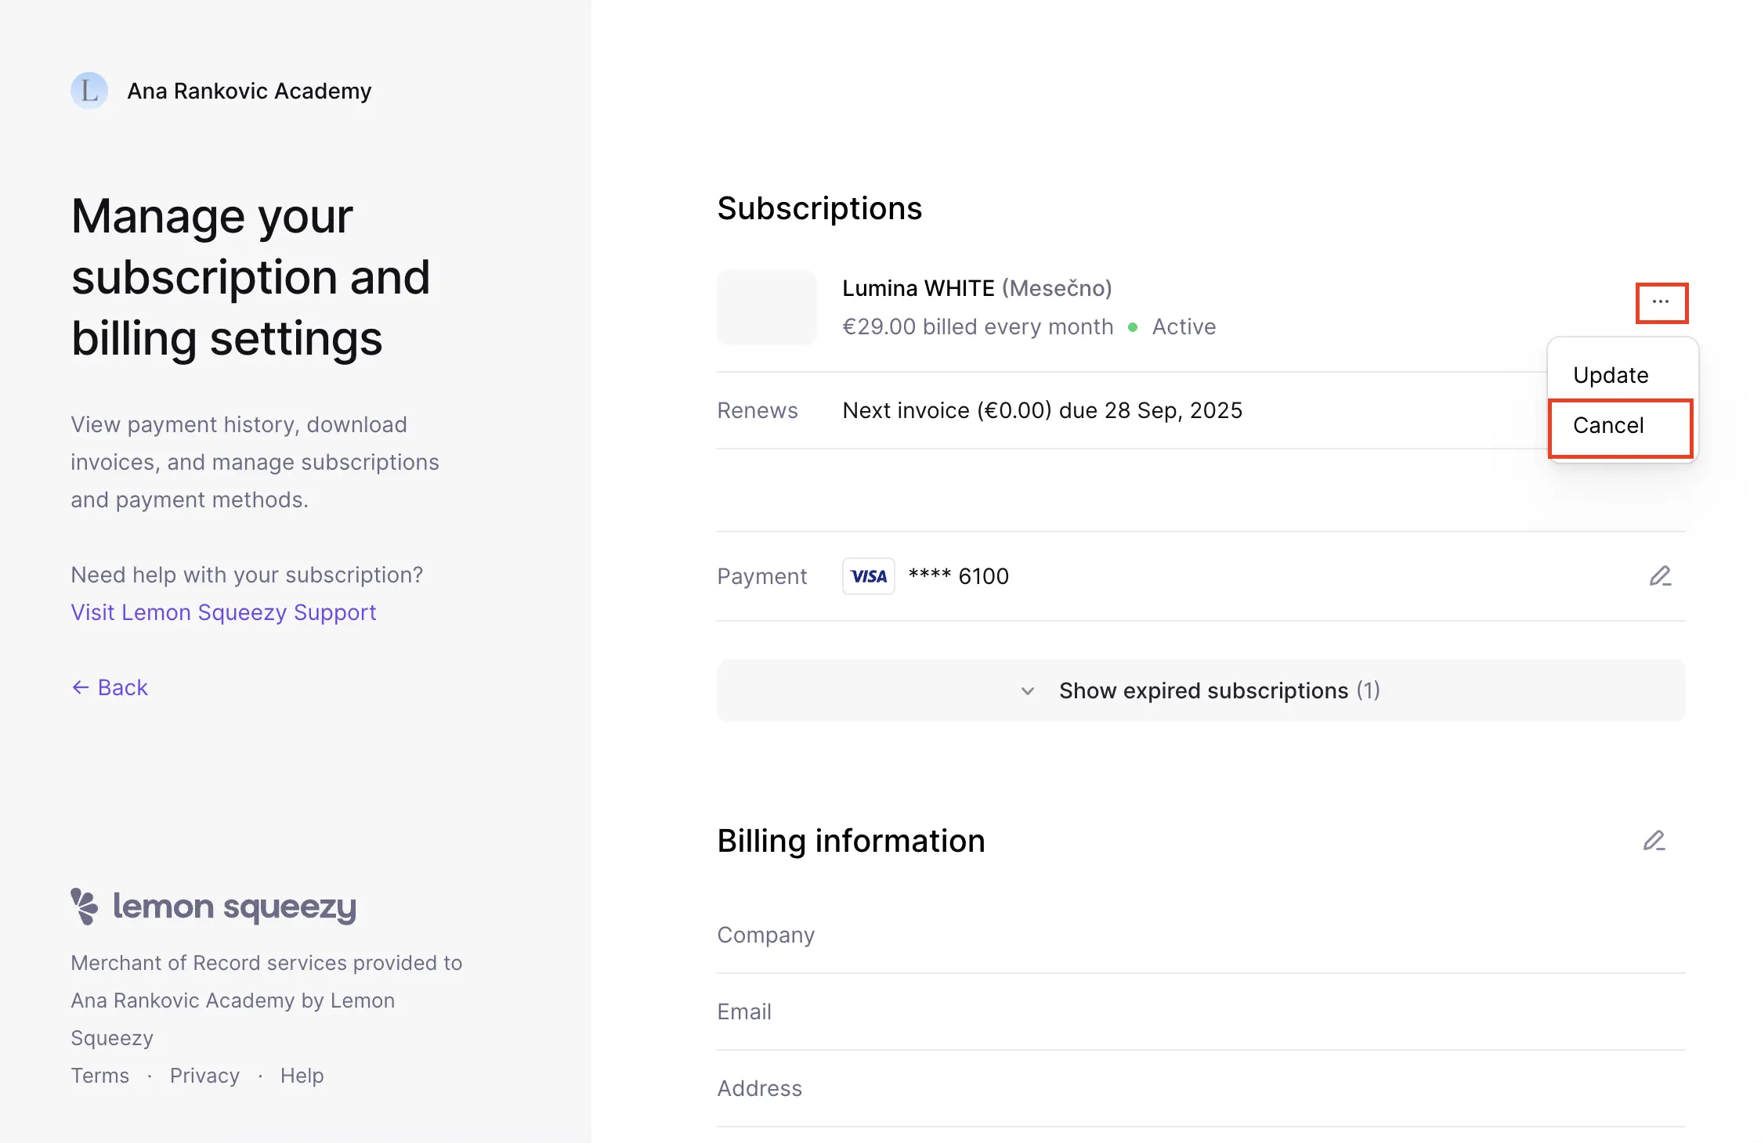
Task: Open the Privacy footer link
Action: pos(204,1076)
